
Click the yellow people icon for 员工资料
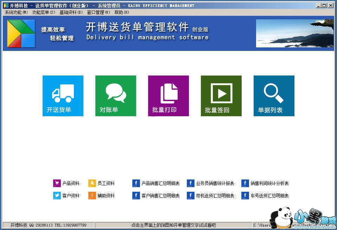[x=92, y=183]
